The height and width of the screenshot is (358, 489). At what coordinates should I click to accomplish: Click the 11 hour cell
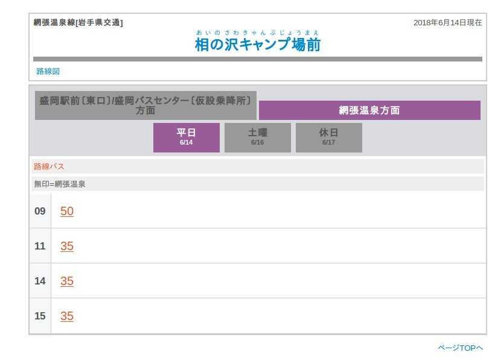point(40,246)
